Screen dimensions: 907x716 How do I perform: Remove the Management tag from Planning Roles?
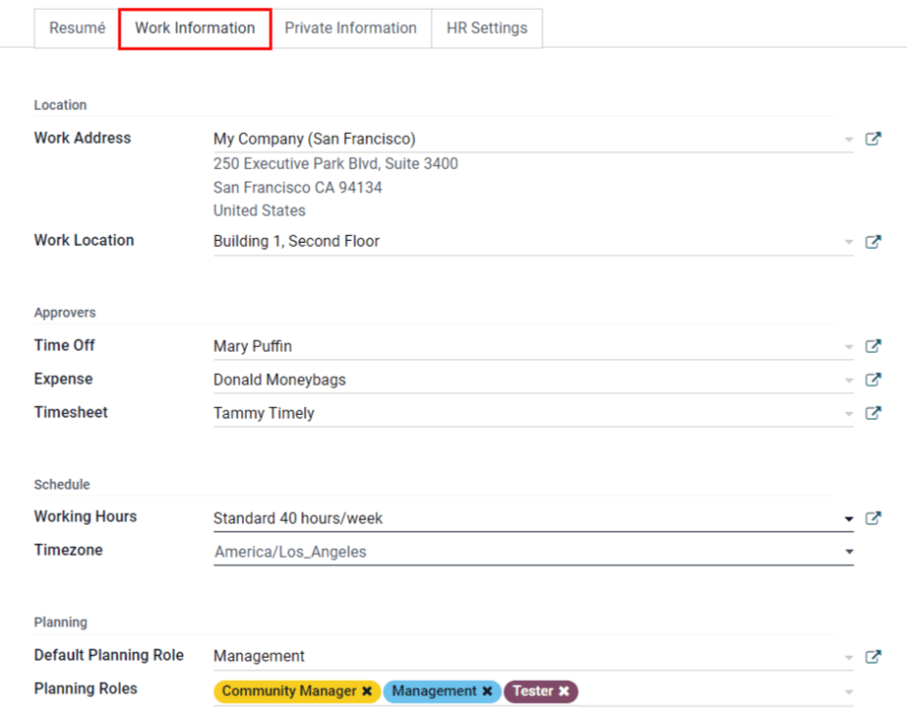(487, 691)
